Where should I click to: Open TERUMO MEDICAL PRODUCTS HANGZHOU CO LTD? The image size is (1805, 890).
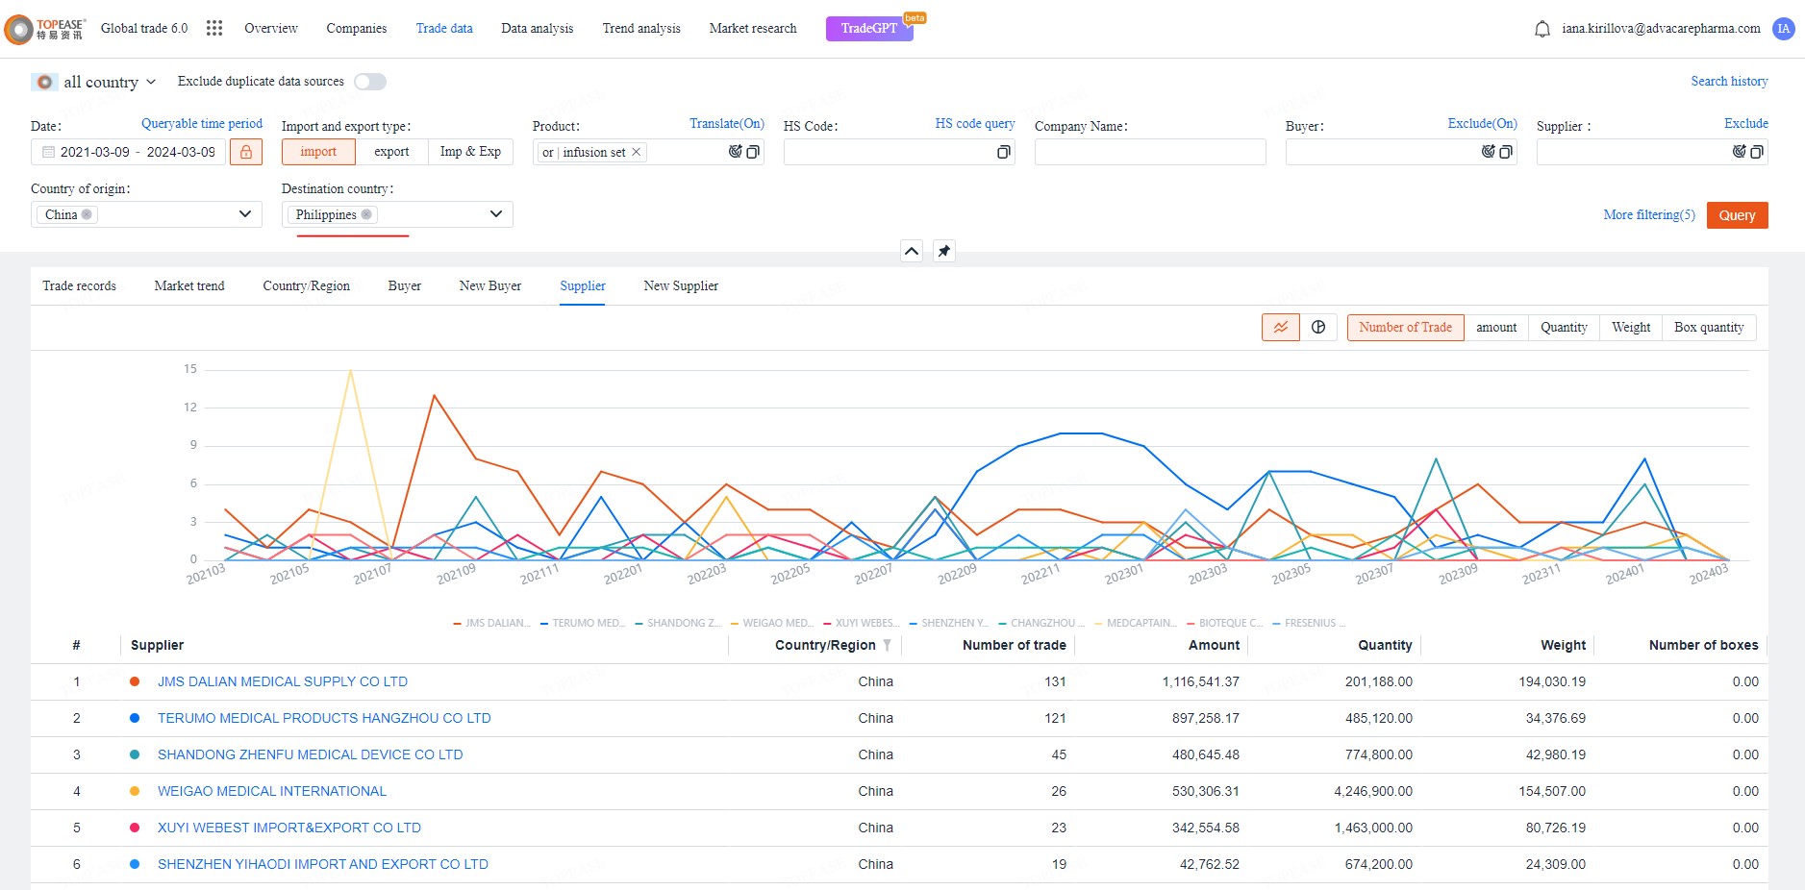(x=324, y=718)
